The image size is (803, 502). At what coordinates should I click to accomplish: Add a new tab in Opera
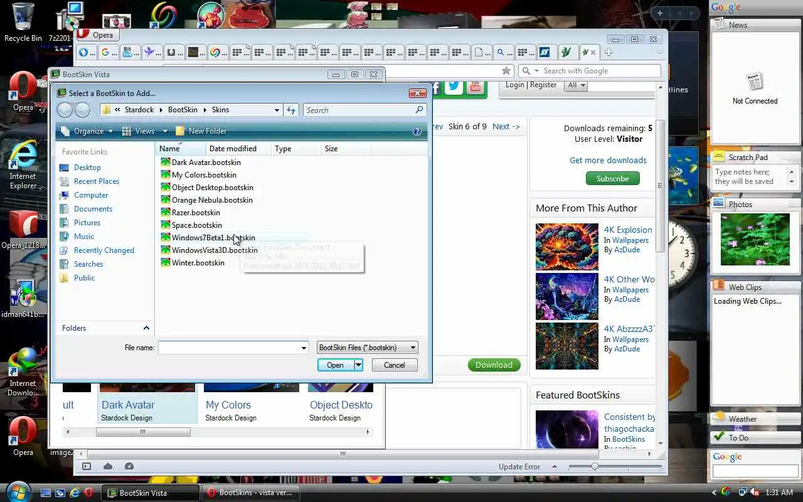tap(609, 52)
